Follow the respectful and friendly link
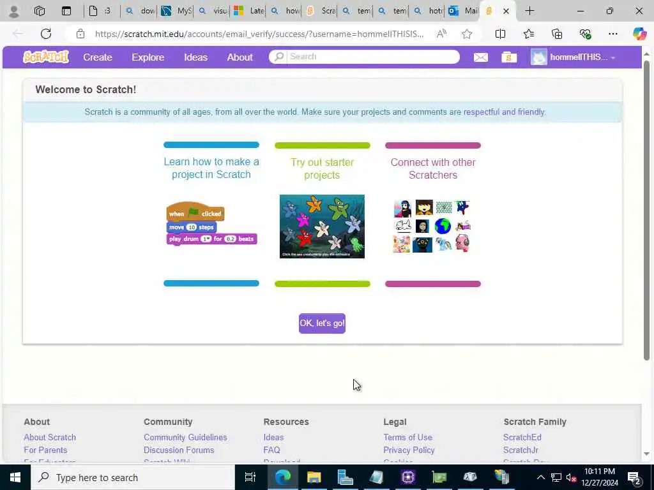 [504, 112]
